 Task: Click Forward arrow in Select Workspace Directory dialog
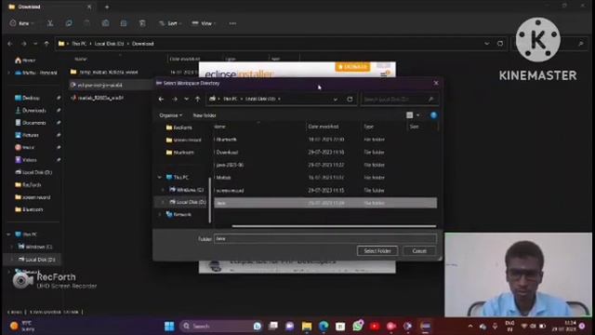point(175,99)
